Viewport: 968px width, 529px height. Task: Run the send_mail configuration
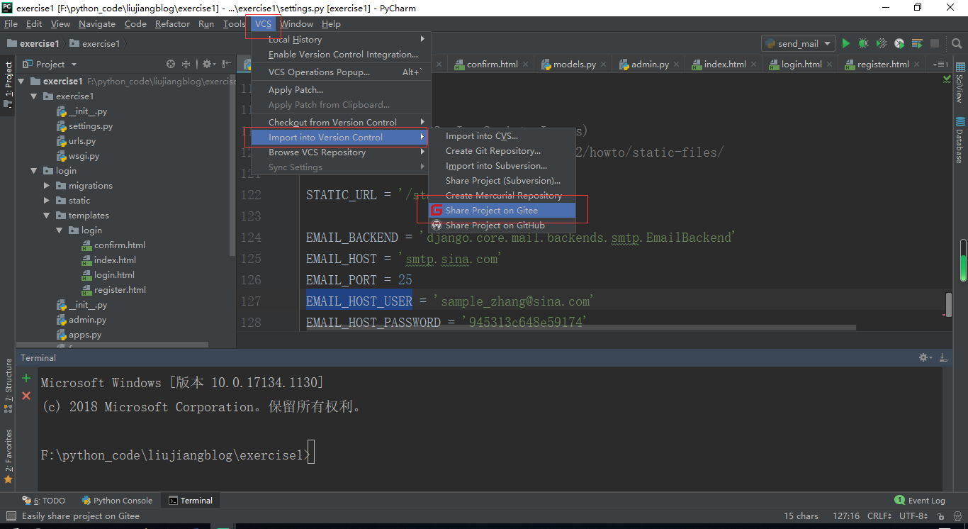pos(845,44)
